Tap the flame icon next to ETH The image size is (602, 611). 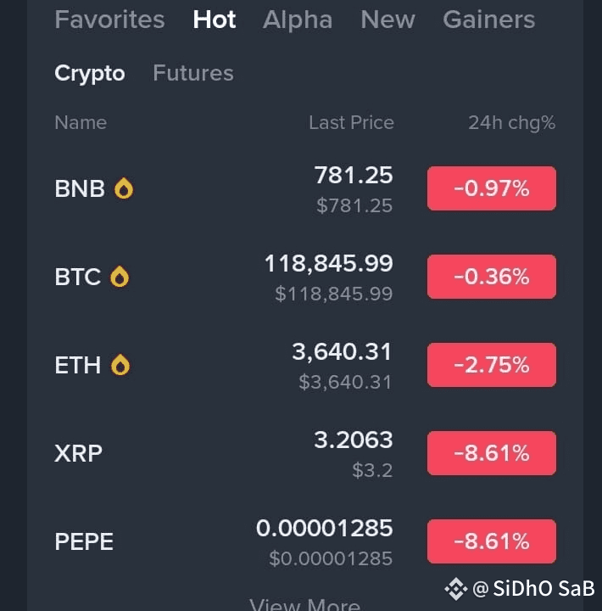120,365
